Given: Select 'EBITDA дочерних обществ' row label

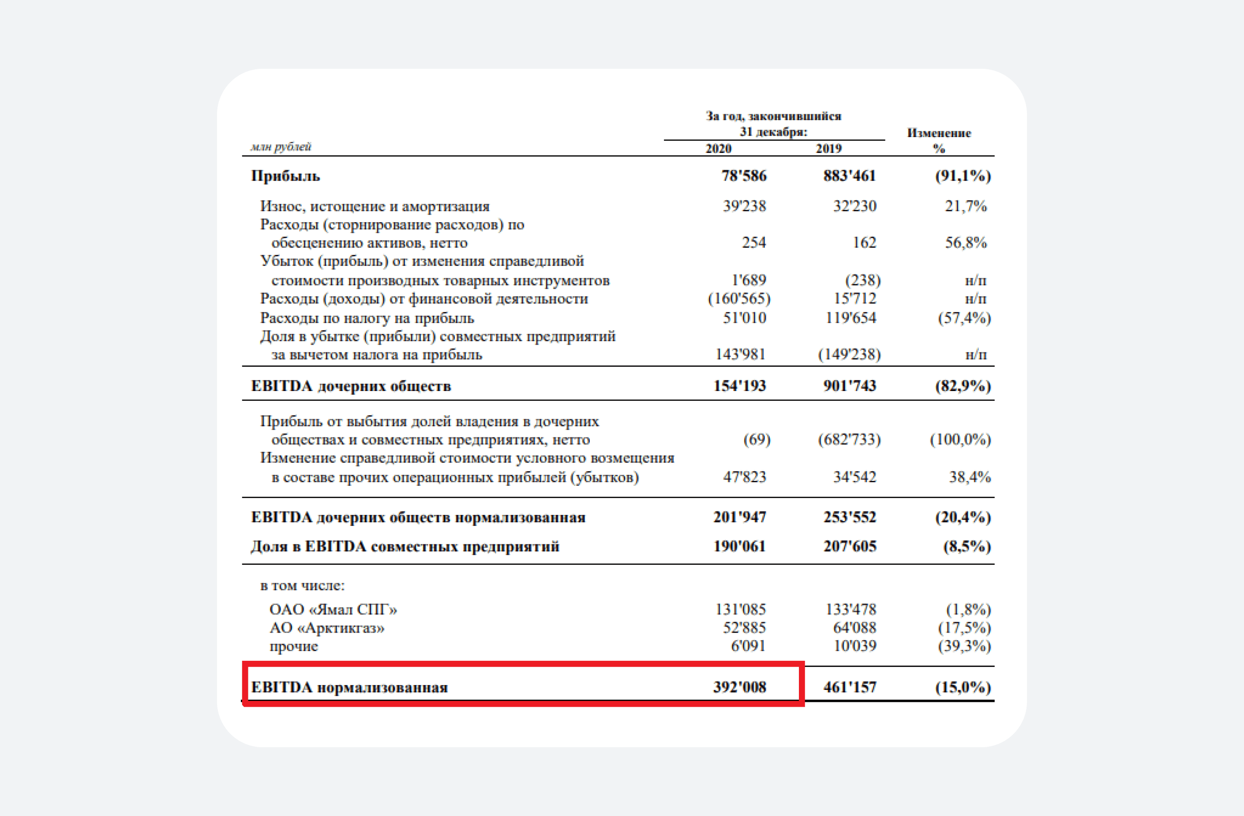Looking at the screenshot, I should [x=351, y=386].
